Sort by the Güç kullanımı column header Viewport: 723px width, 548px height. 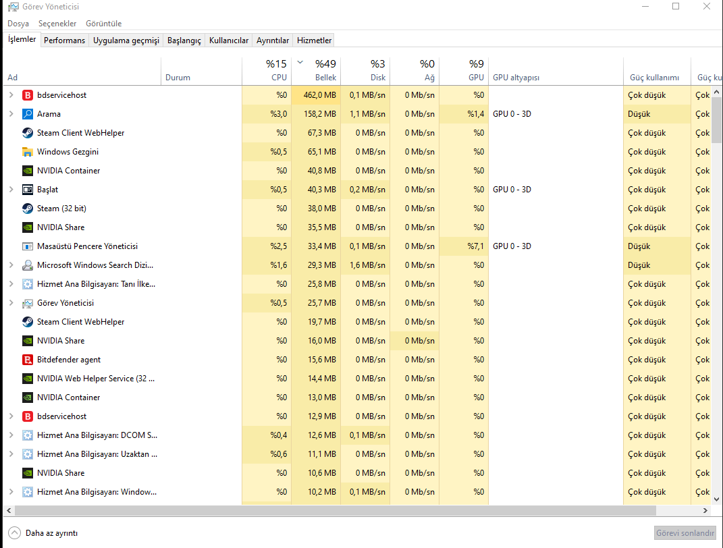click(657, 71)
